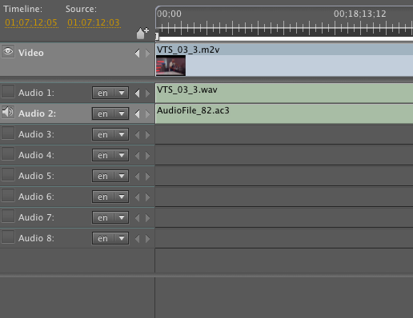Enable the Audio 4 track checkbox

[8, 153]
